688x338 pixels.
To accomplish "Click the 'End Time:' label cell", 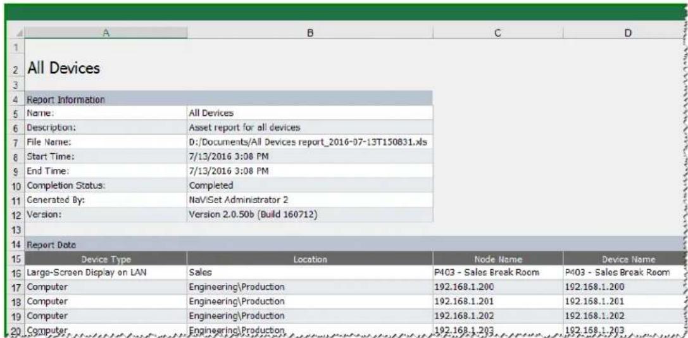I will (x=106, y=171).
